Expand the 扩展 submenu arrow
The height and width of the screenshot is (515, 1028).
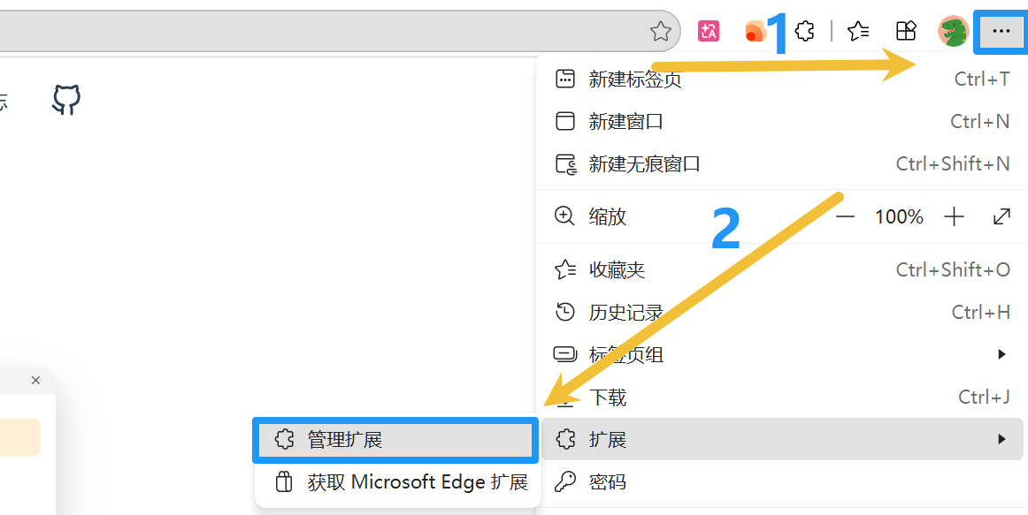coord(1002,439)
